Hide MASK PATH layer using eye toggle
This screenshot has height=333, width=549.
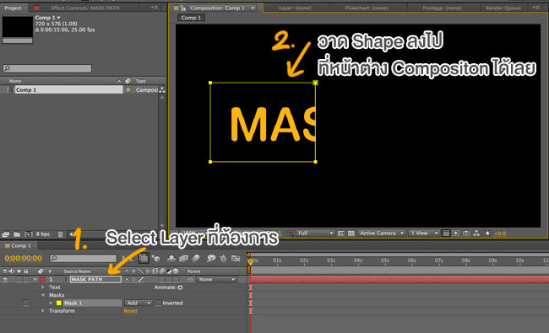pyautogui.click(x=5, y=279)
